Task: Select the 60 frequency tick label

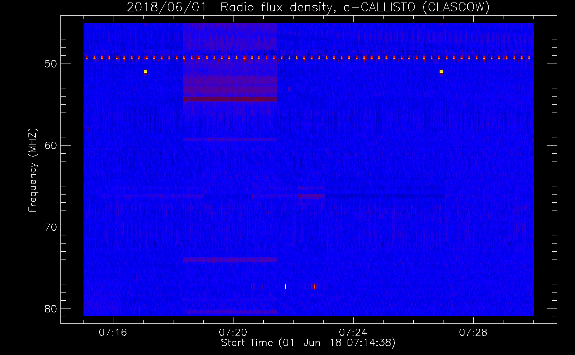Action: tap(51, 146)
